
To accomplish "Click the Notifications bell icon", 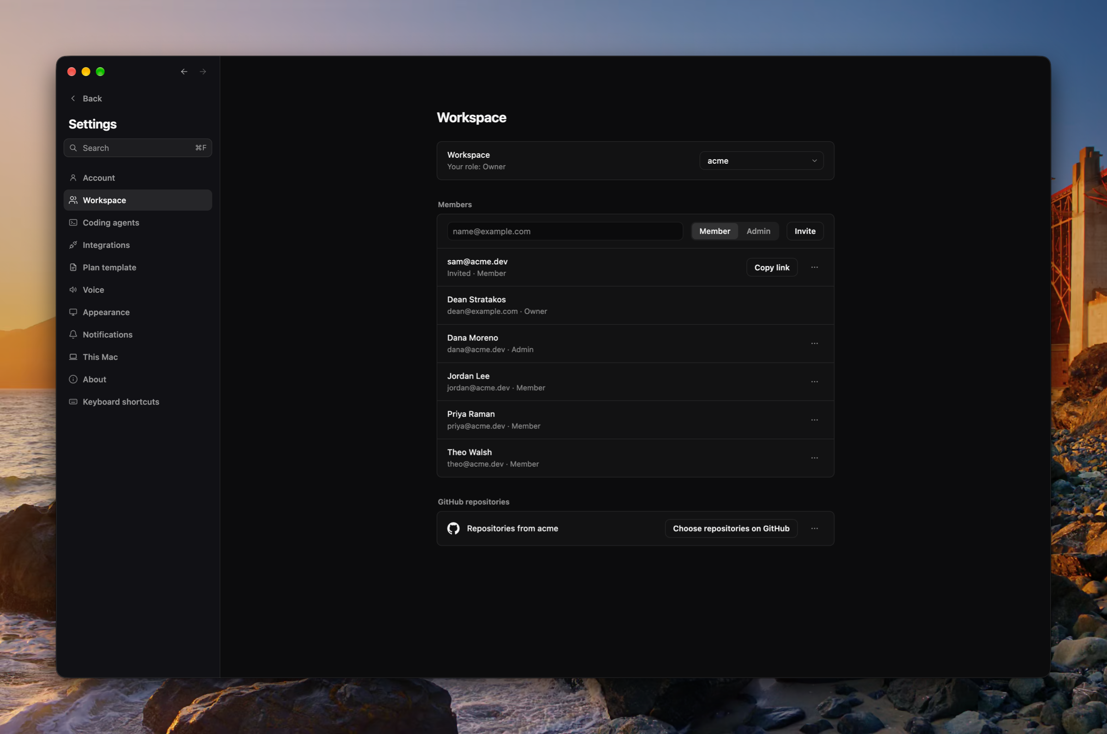I will [x=73, y=334].
